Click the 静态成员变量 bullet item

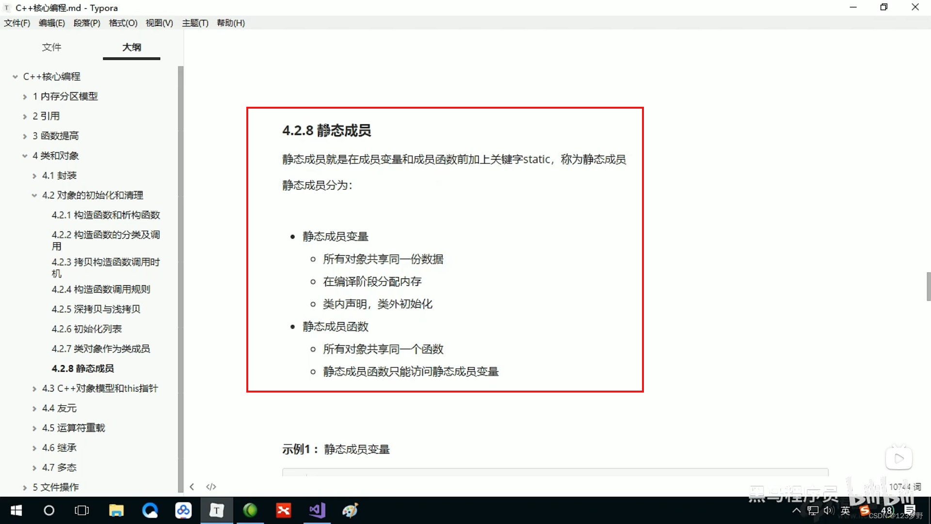pyautogui.click(x=336, y=236)
